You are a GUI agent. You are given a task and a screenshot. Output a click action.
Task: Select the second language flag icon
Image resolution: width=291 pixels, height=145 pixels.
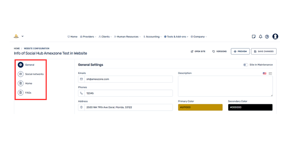coord(270,73)
